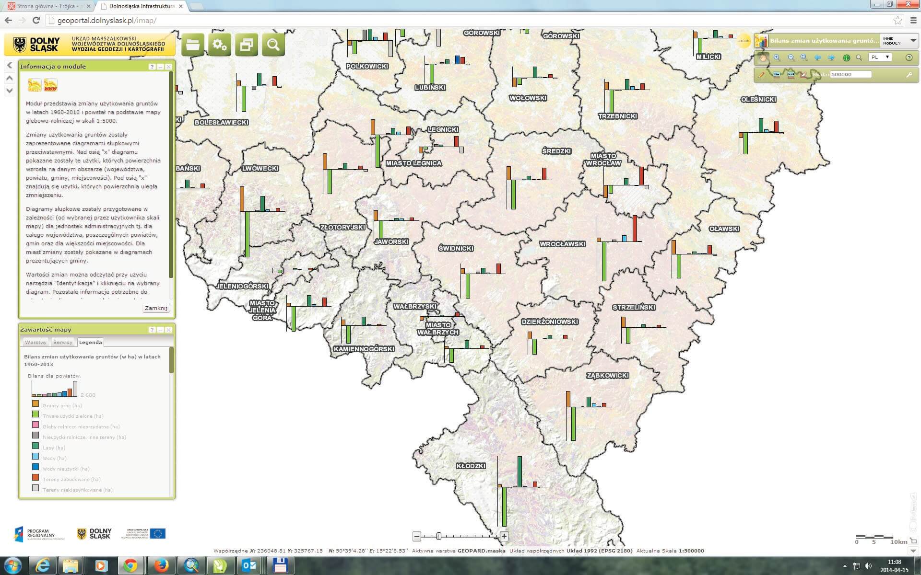The height and width of the screenshot is (575, 921).
Task: Activate the zoom in magnifier tool
Action: pyautogui.click(x=777, y=57)
